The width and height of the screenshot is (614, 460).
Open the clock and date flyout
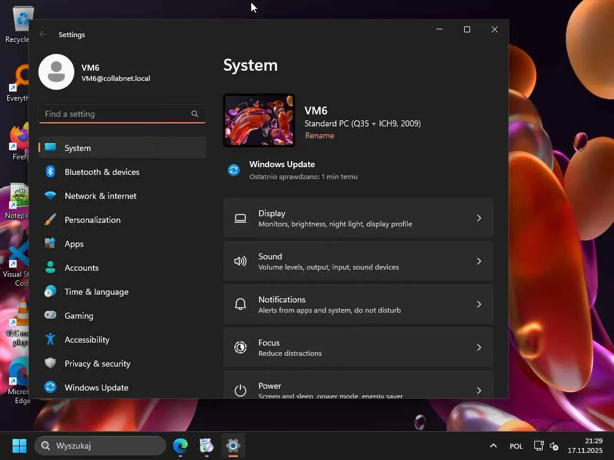pyautogui.click(x=585, y=446)
